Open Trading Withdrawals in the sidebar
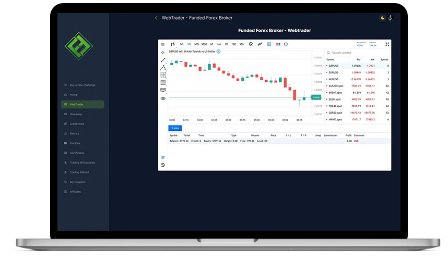 tap(82, 163)
